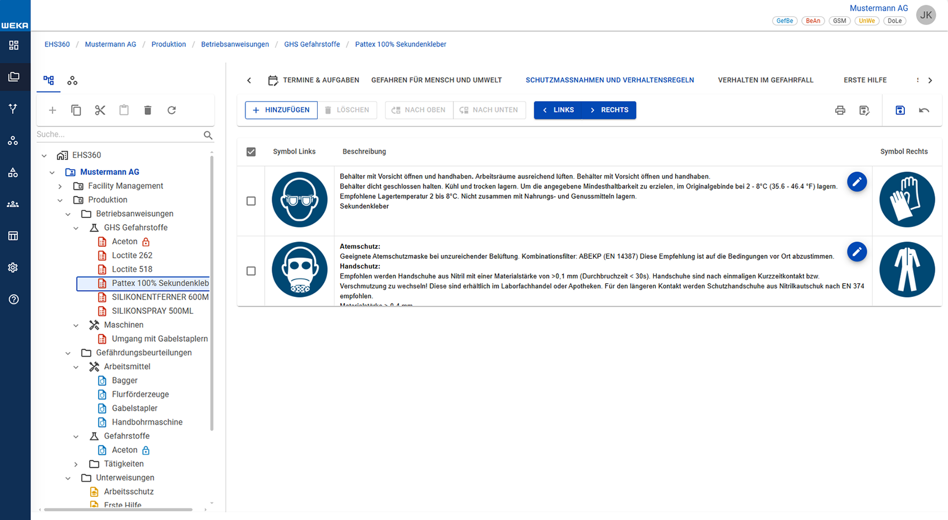This screenshot has height=520, width=948.
Task: Edit first description with pencil icon
Action: point(857,182)
